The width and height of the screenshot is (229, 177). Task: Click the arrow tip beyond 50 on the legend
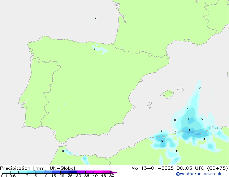tap(114, 172)
